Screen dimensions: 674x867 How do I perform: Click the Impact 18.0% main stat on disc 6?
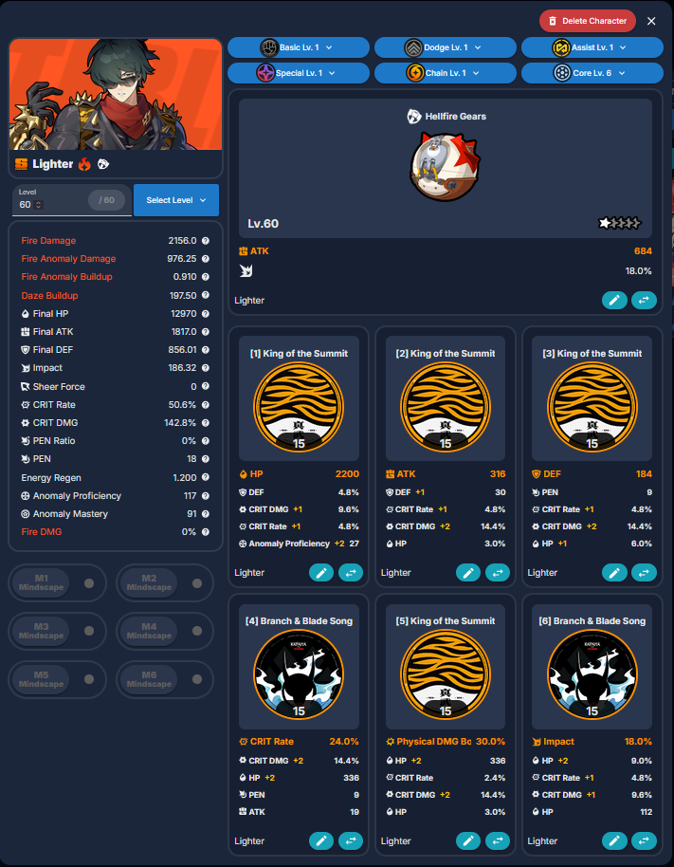pos(592,742)
